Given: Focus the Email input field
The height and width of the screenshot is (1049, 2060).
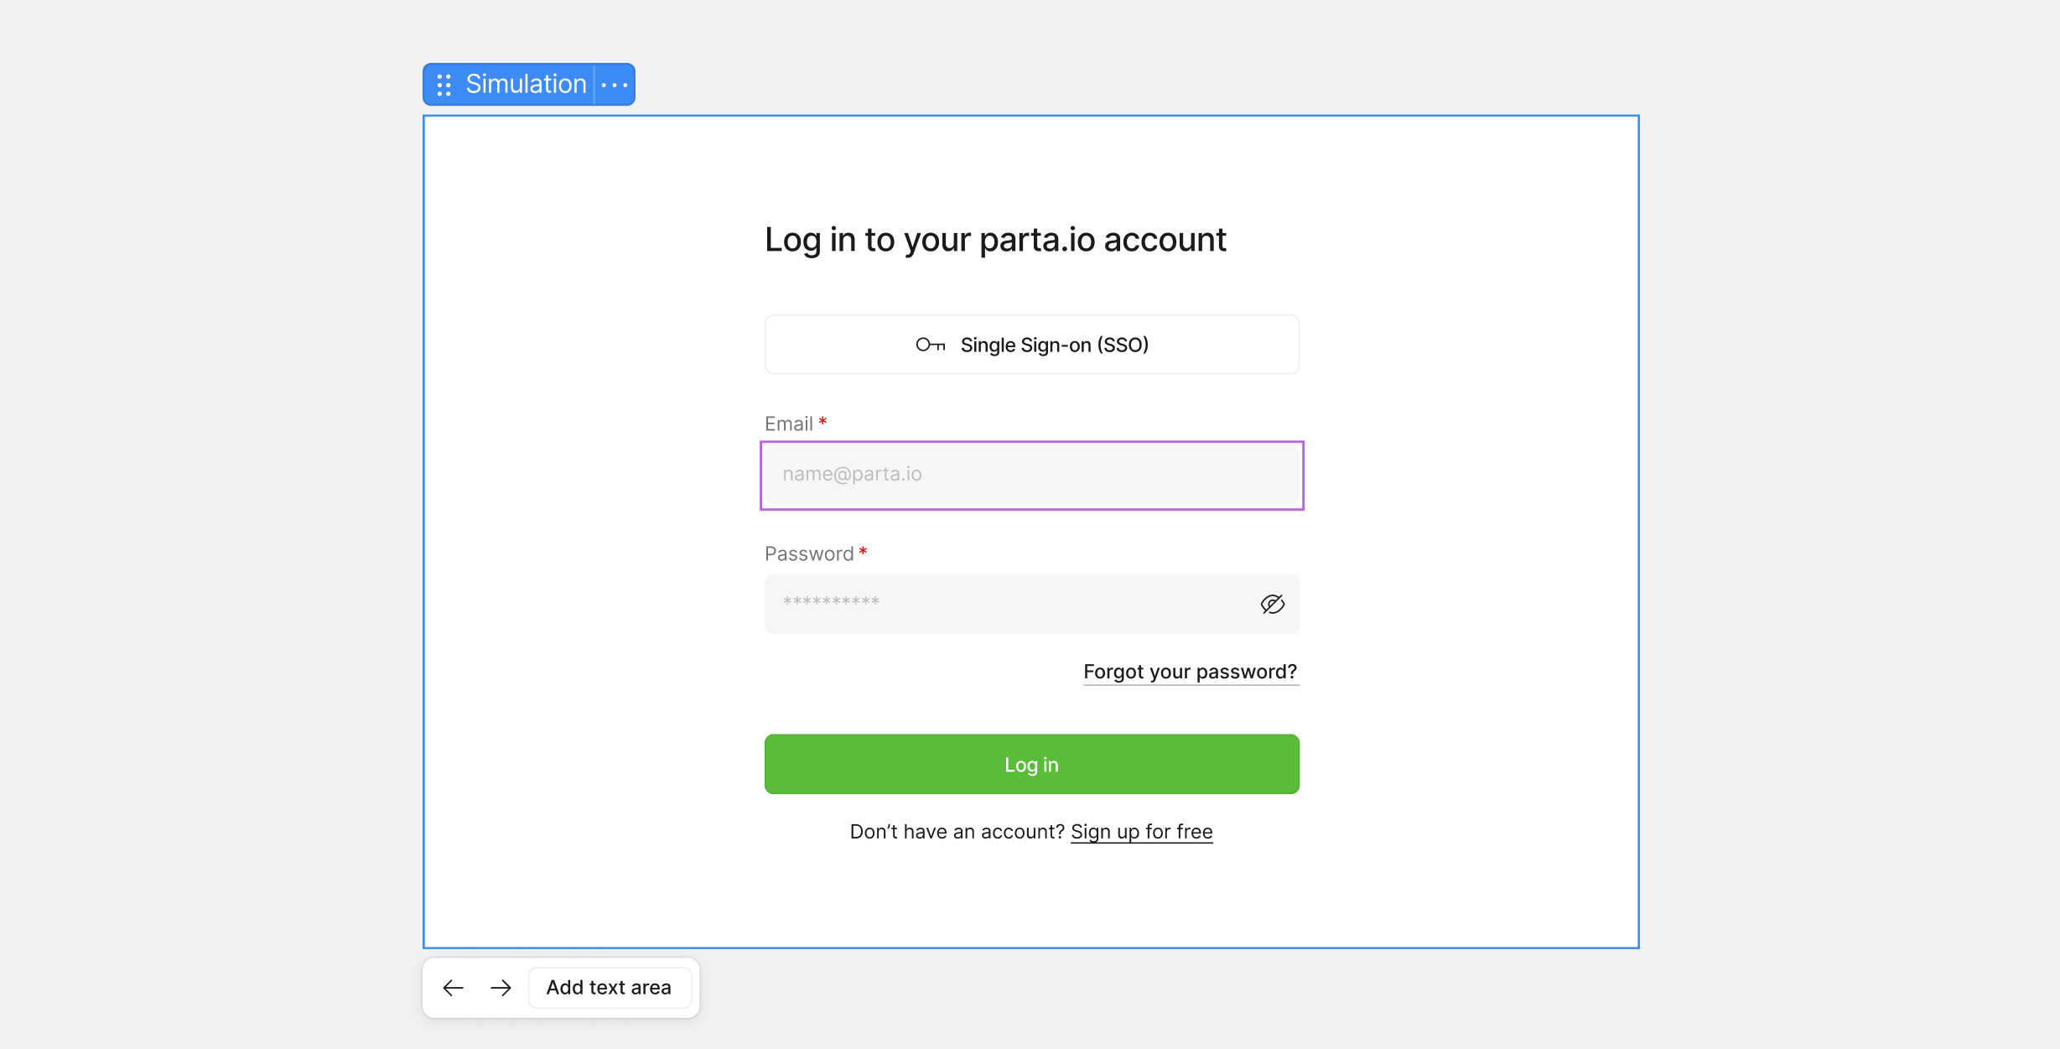Looking at the screenshot, I should click(x=1031, y=475).
